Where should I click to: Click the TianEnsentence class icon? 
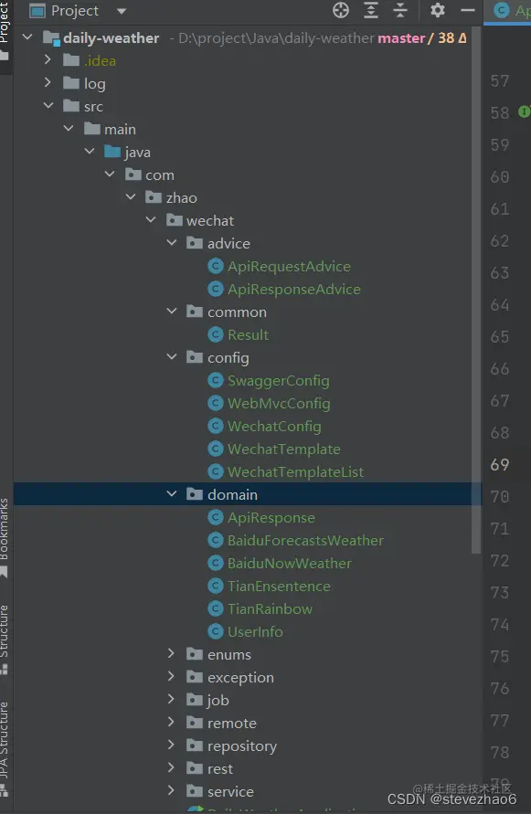[215, 587]
